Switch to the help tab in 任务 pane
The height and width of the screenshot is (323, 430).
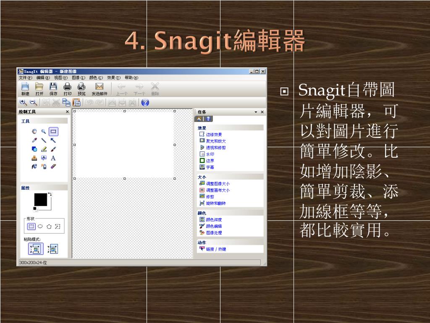[208, 119]
